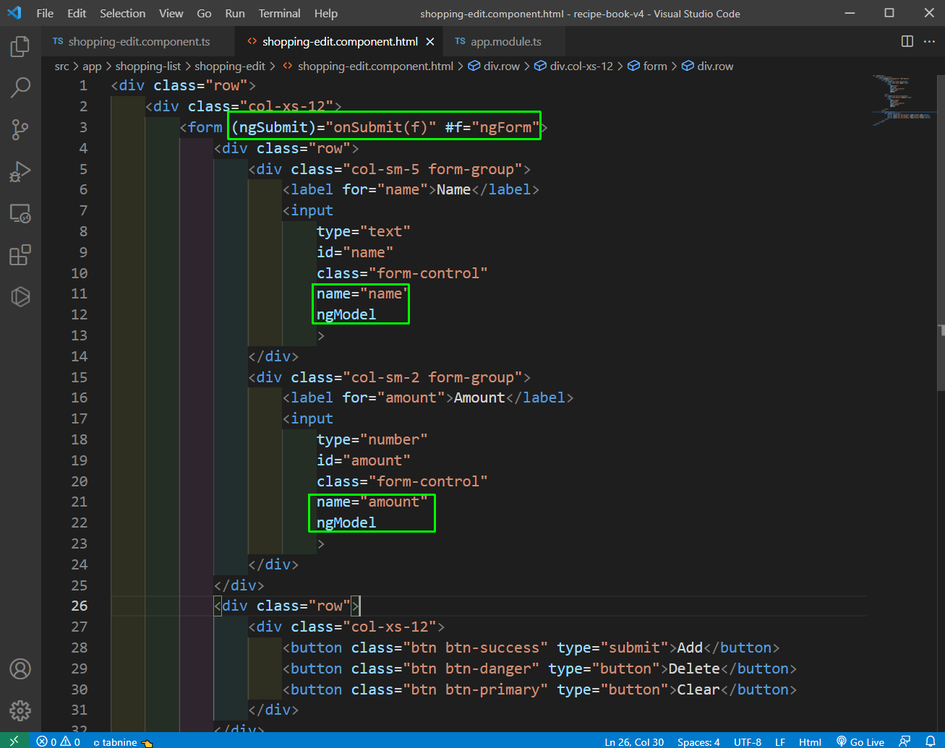Switch to shopping-edit.component.ts tab
Screen dimensions: 945x748
point(138,41)
